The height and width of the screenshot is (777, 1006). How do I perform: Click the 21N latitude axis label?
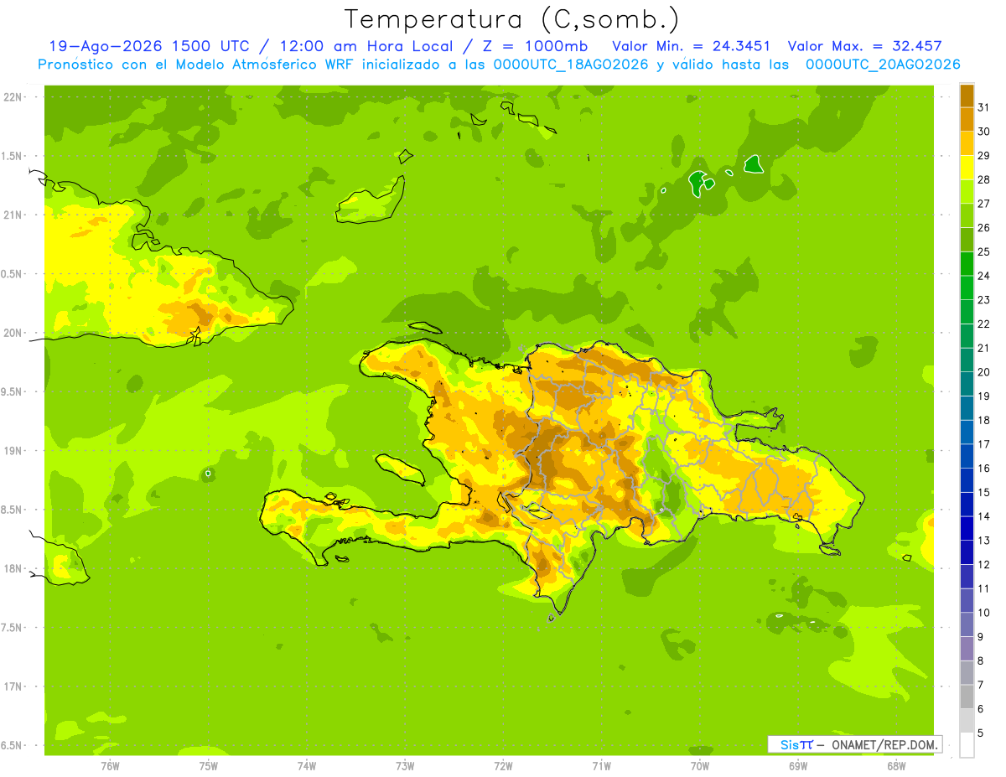click(13, 215)
